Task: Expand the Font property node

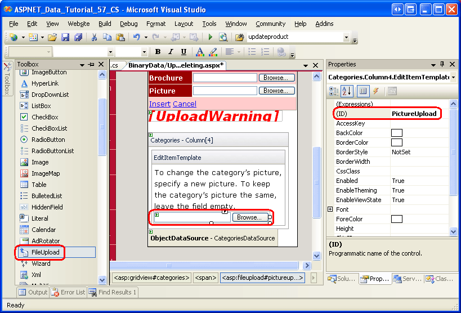Action: [330, 209]
